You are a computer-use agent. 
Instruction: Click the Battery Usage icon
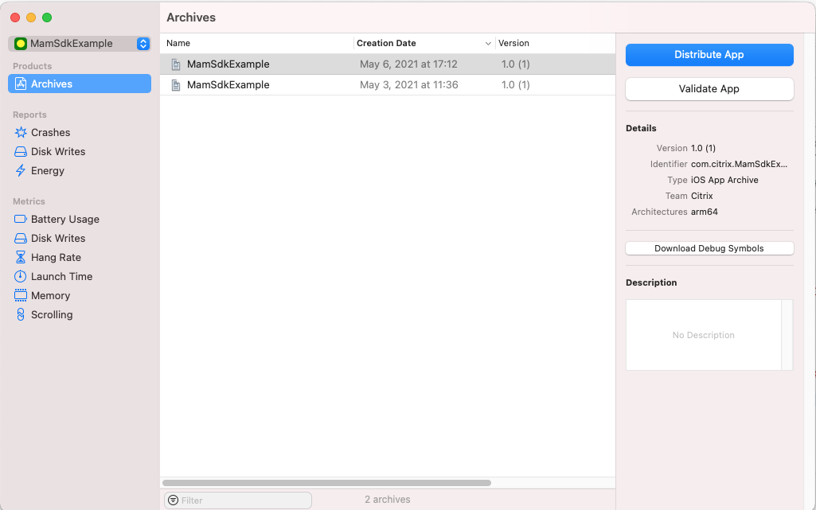[21, 219]
